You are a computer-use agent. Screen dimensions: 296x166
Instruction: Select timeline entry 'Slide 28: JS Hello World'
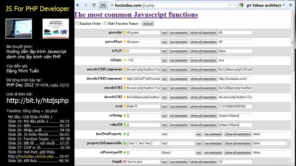(38, 135)
